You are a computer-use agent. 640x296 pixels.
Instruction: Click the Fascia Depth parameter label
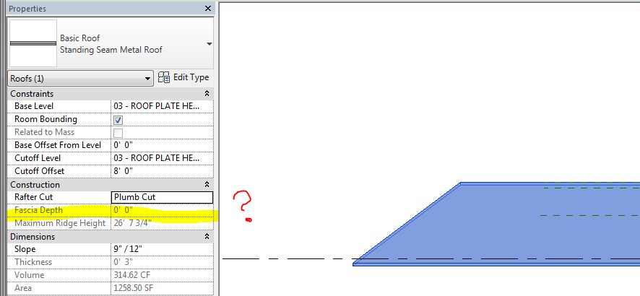pyautogui.click(x=39, y=210)
